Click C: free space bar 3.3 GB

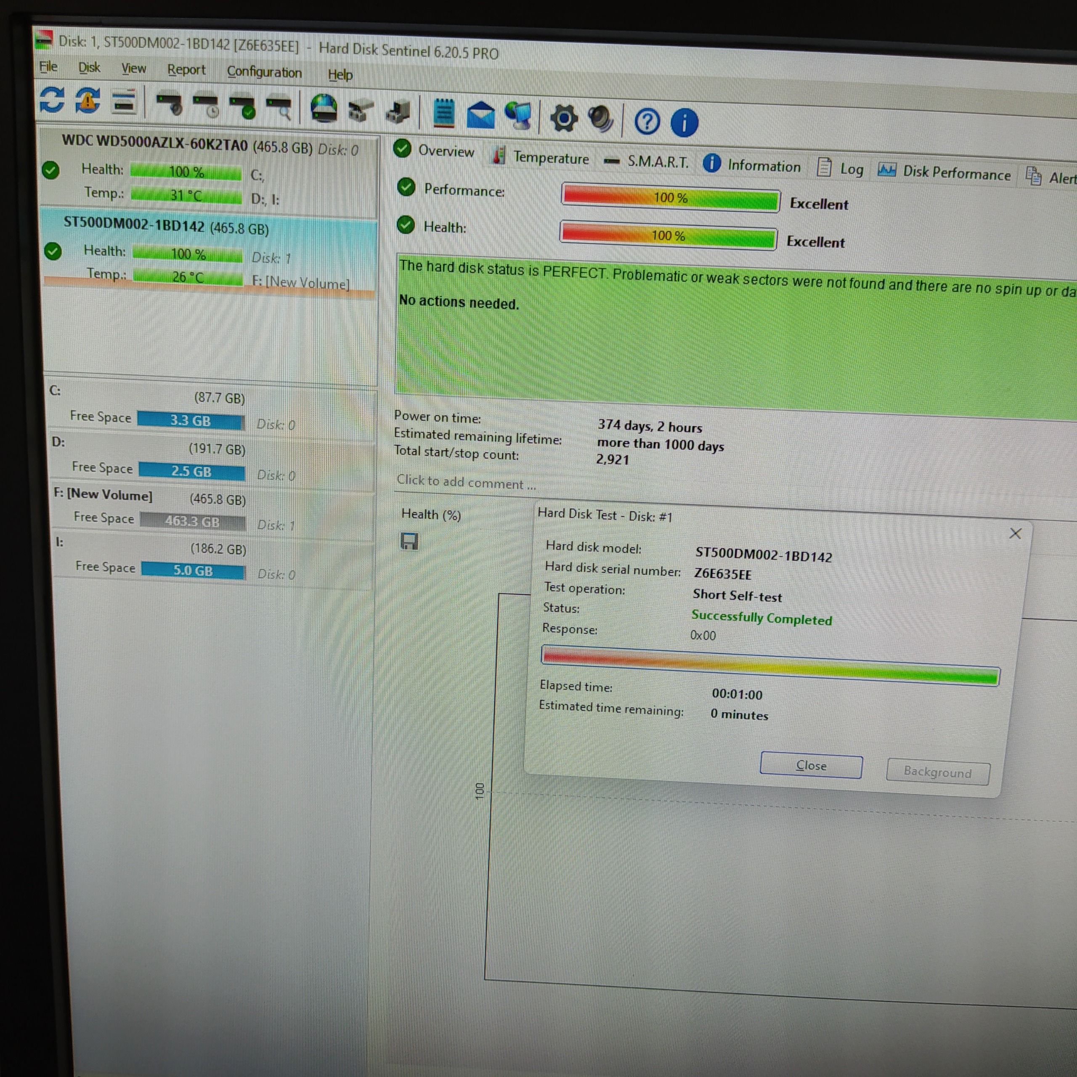(191, 420)
